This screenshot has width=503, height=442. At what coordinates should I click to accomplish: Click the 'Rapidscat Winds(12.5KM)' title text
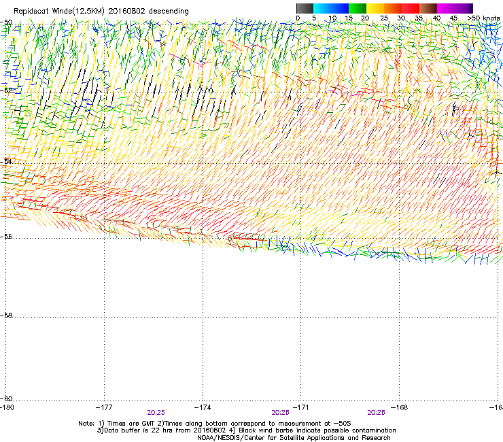[59, 12]
